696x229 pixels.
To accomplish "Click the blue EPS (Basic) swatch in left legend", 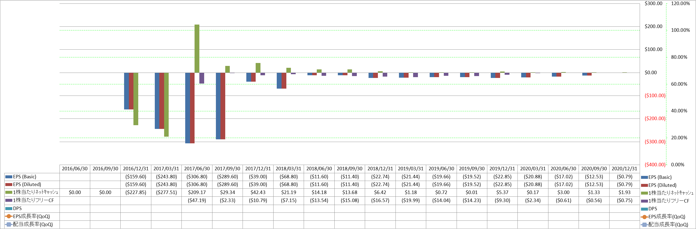I will click(9, 177).
